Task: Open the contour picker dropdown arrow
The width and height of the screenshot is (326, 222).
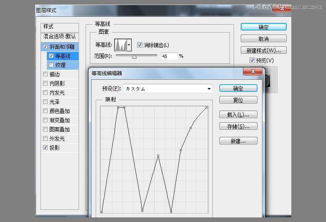Action: pyautogui.click(x=130, y=45)
